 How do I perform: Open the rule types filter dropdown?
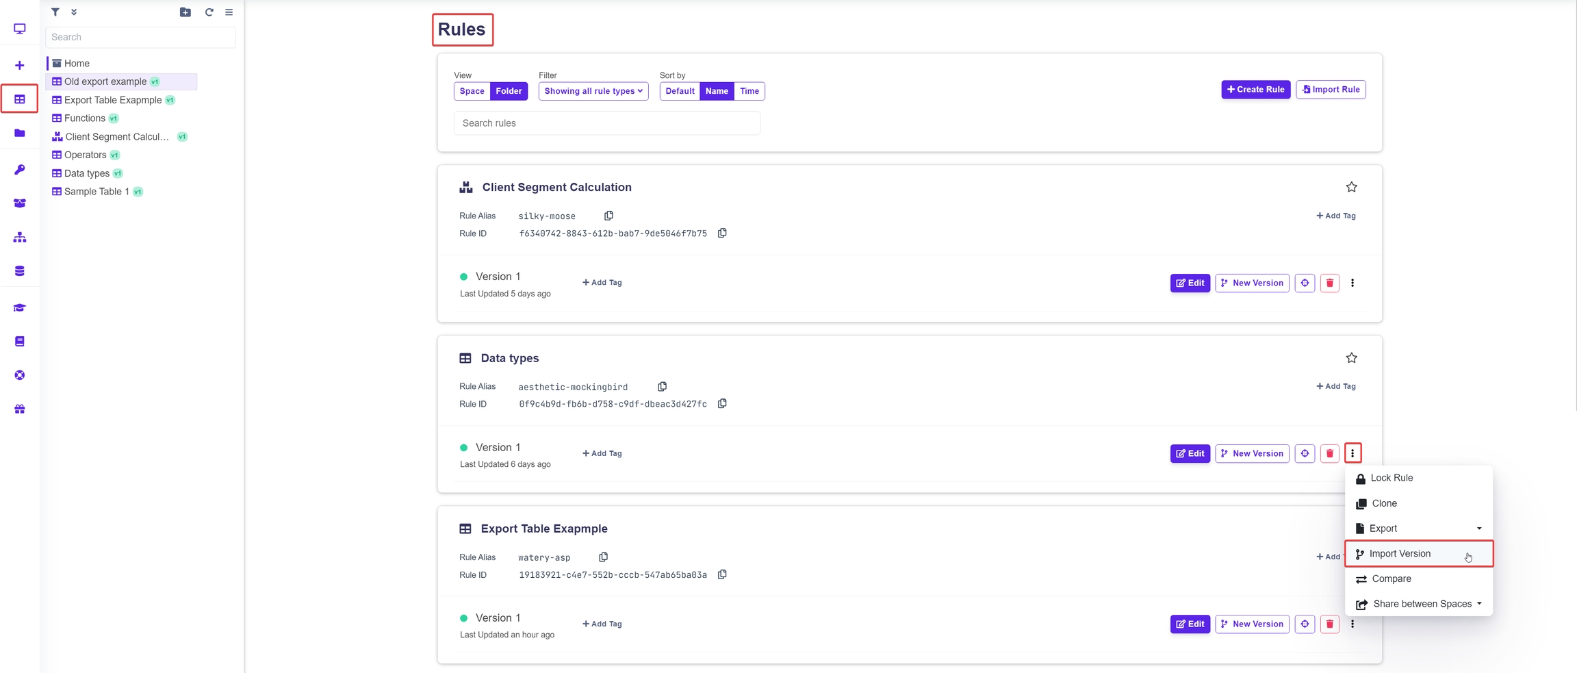(593, 91)
